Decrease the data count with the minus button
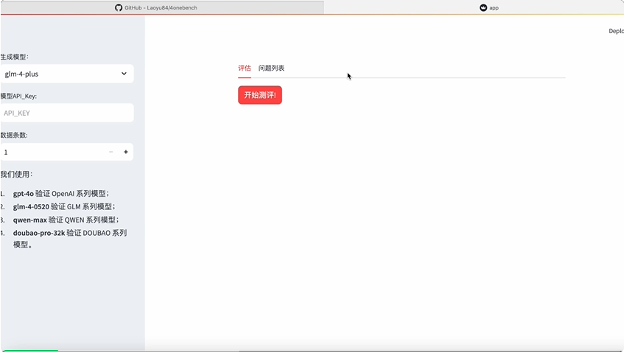 click(x=111, y=153)
